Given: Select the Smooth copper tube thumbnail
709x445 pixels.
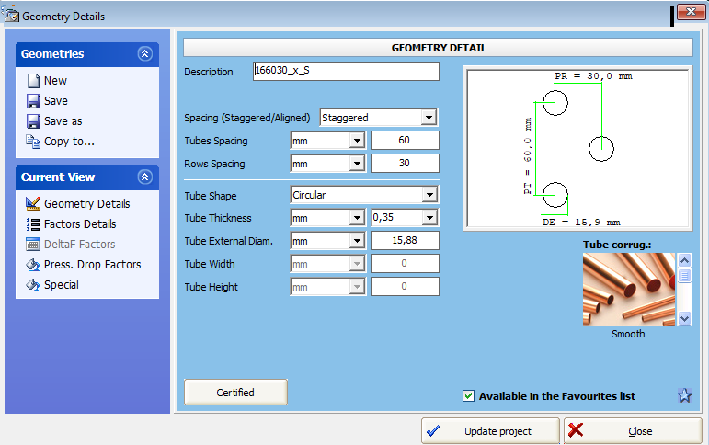Looking at the screenshot, I should tap(628, 290).
